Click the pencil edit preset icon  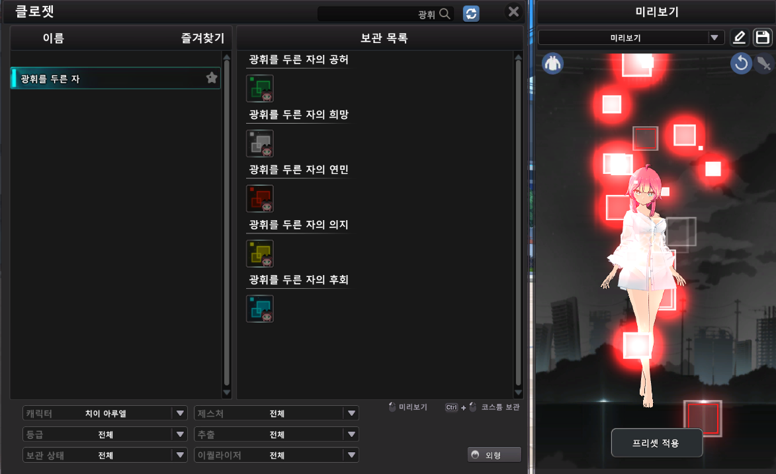coord(738,38)
